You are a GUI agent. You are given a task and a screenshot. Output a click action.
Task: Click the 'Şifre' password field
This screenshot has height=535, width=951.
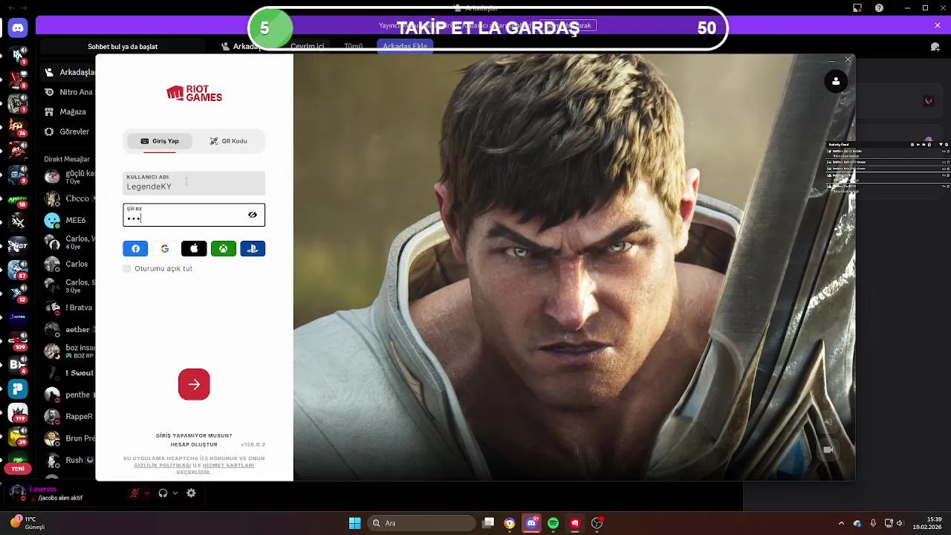(194, 215)
